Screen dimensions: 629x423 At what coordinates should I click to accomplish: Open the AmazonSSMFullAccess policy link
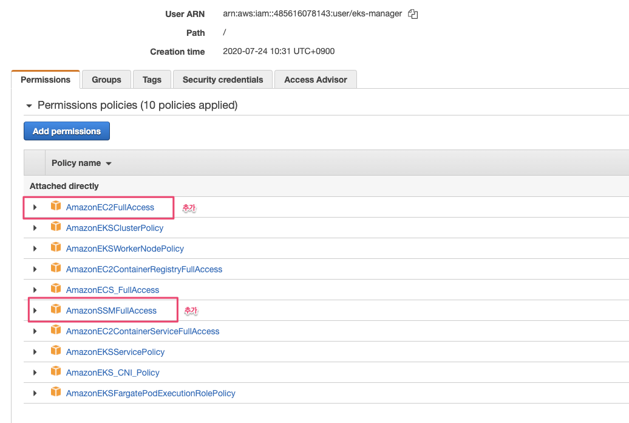point(111,311)
